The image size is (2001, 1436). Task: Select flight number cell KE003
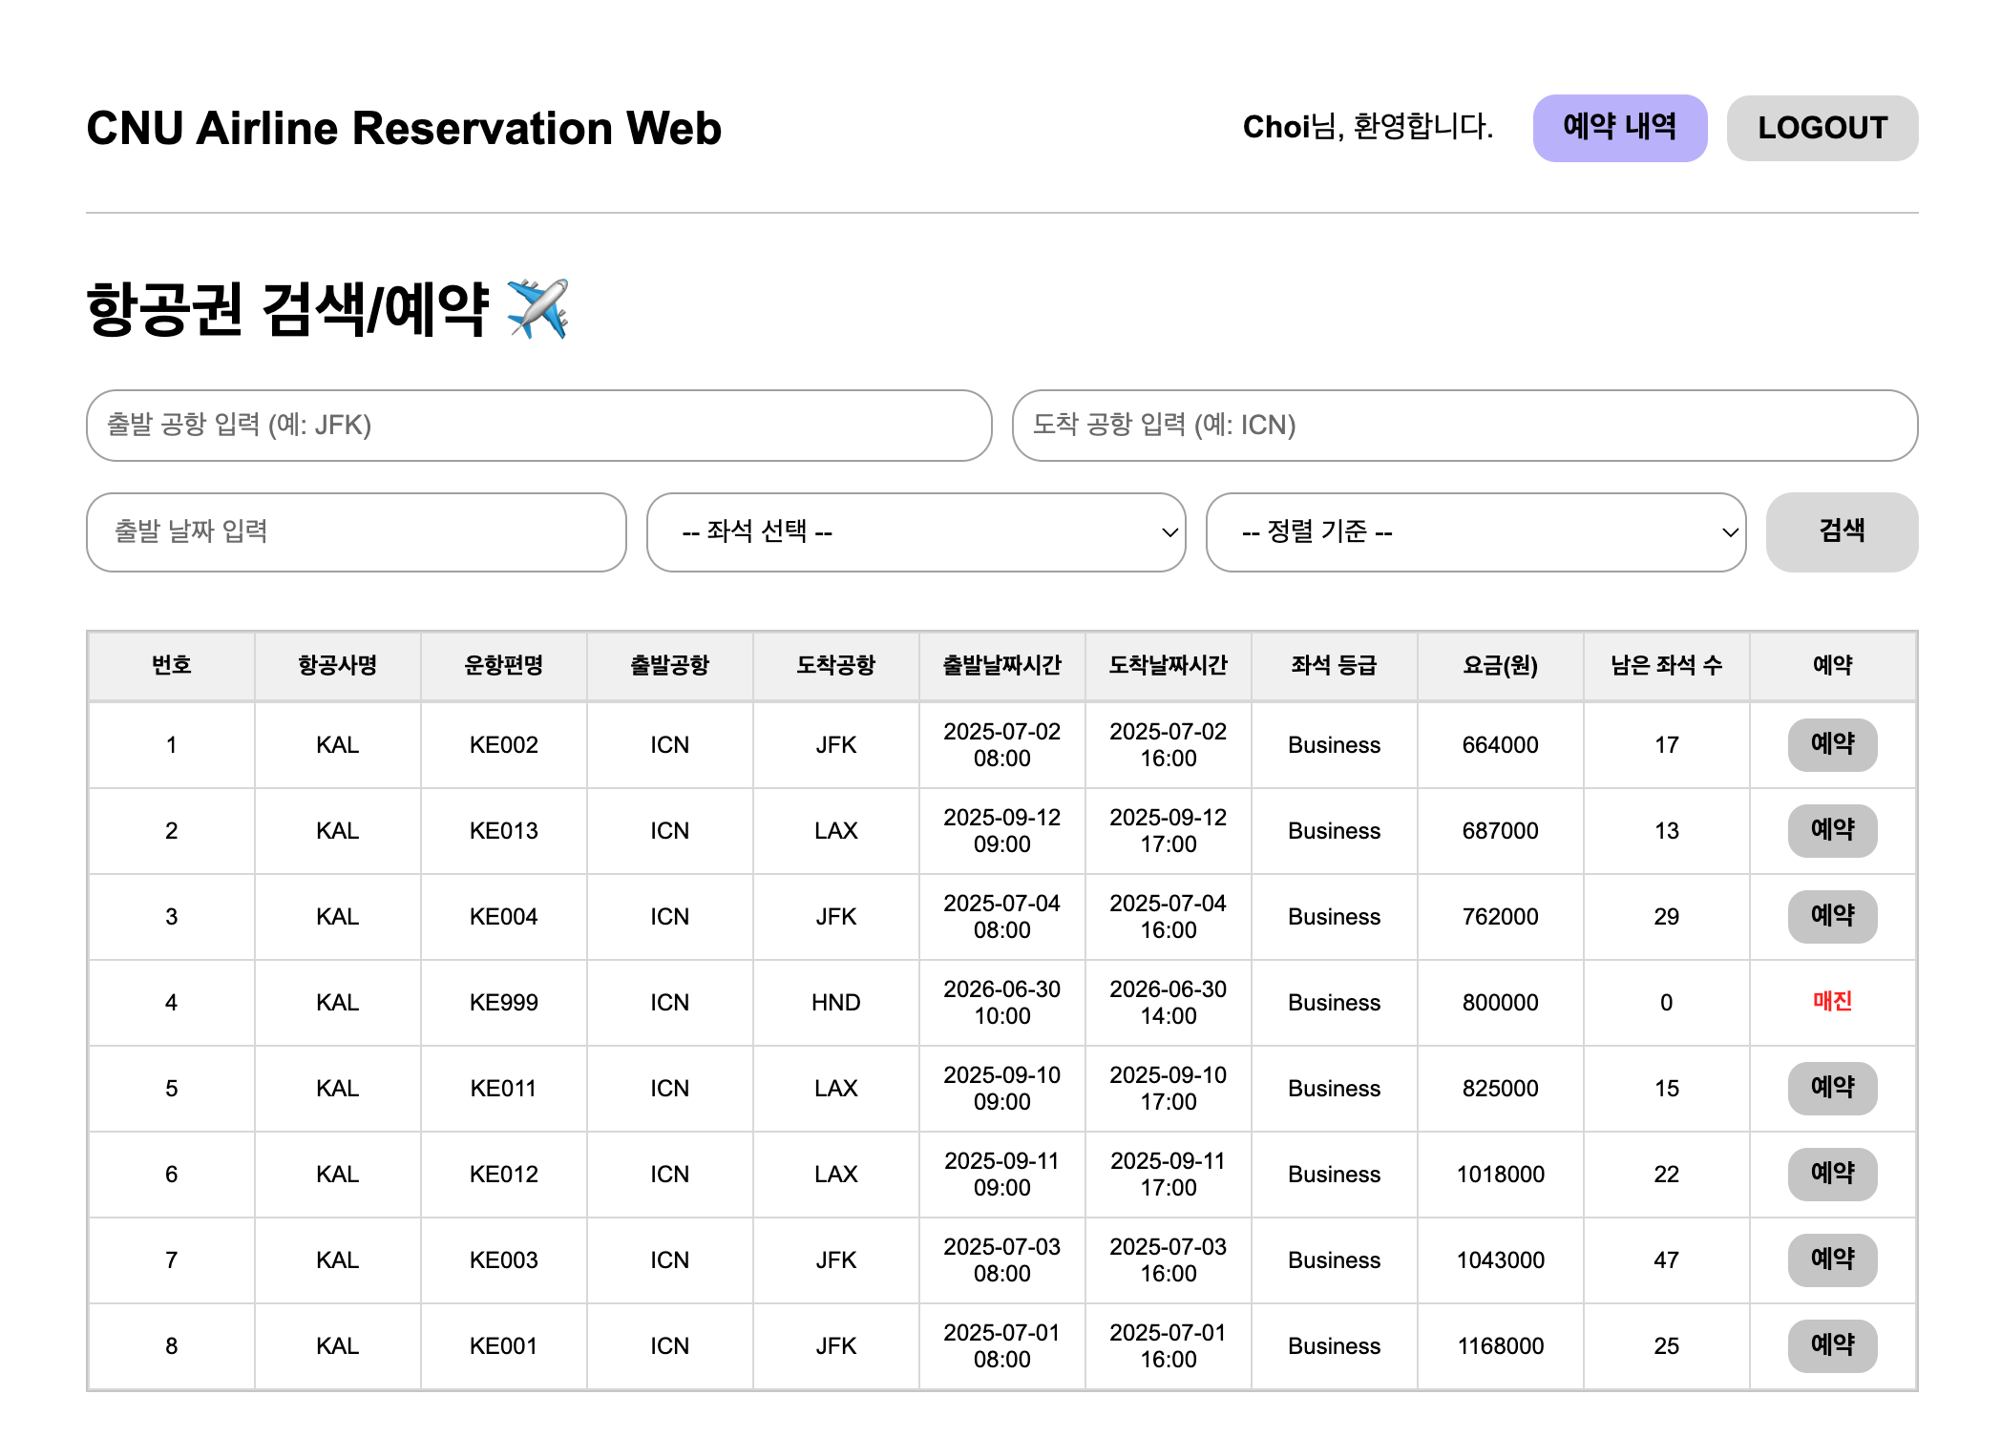pyautogui.click(x=504, y=1260)
